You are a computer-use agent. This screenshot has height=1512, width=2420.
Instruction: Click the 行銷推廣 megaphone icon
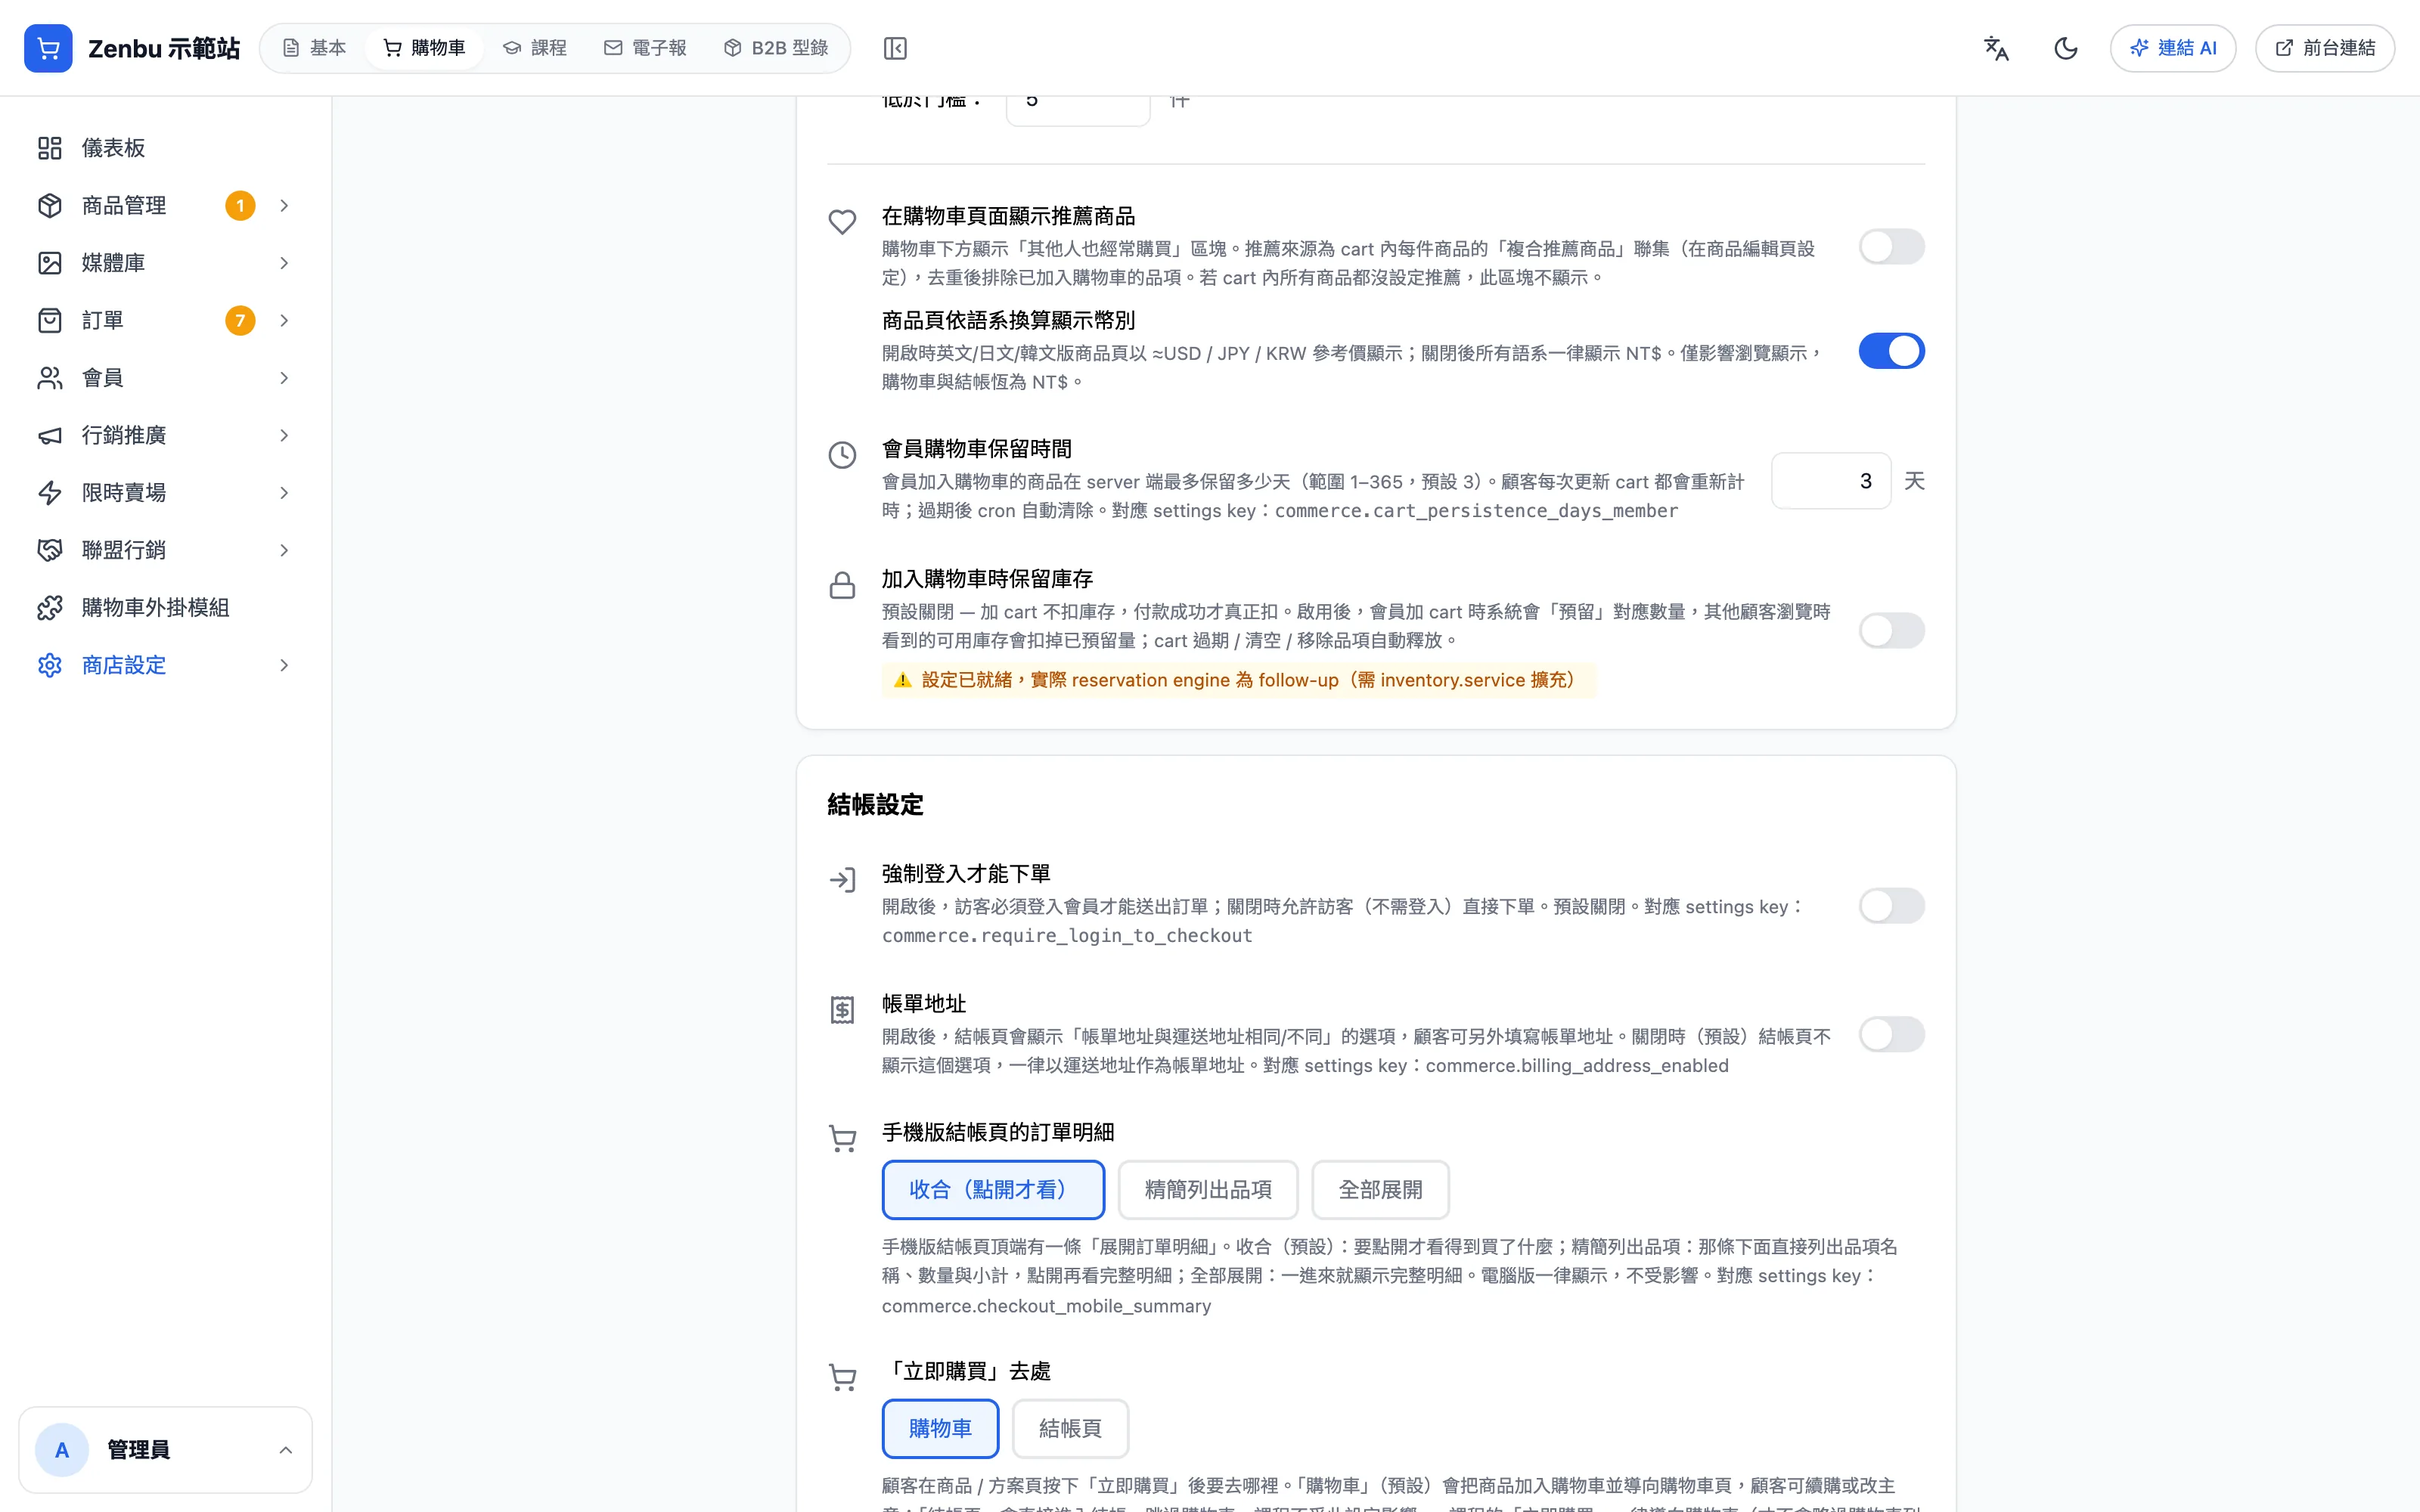click(50, 435)
